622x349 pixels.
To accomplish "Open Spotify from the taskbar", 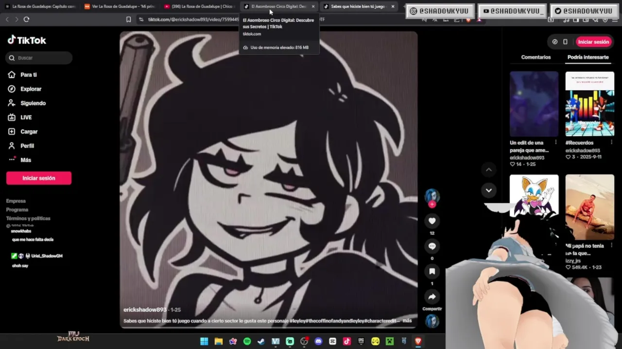I will [247, 341].
